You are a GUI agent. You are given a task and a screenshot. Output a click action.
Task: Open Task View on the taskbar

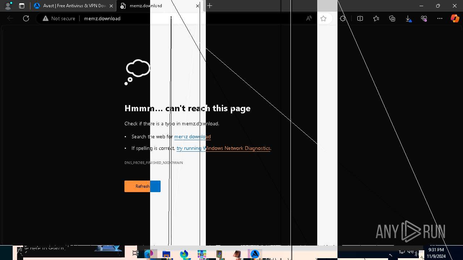[135, 253]
